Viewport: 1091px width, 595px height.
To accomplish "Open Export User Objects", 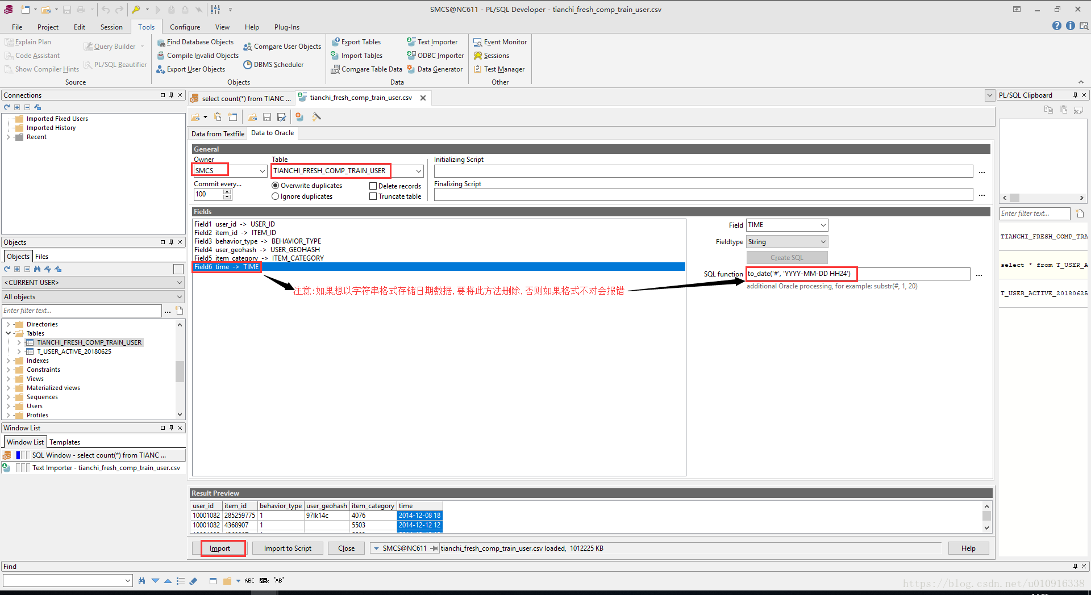I will click(190, 69).
